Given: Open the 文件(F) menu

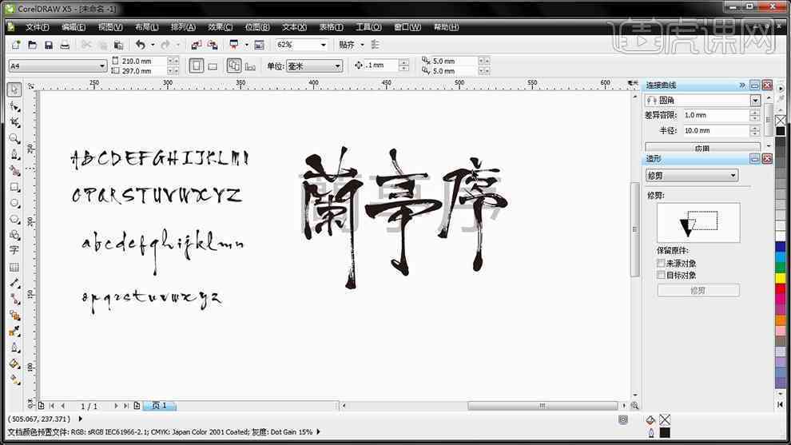Looking at the screenshot, I should pos(38,27).
